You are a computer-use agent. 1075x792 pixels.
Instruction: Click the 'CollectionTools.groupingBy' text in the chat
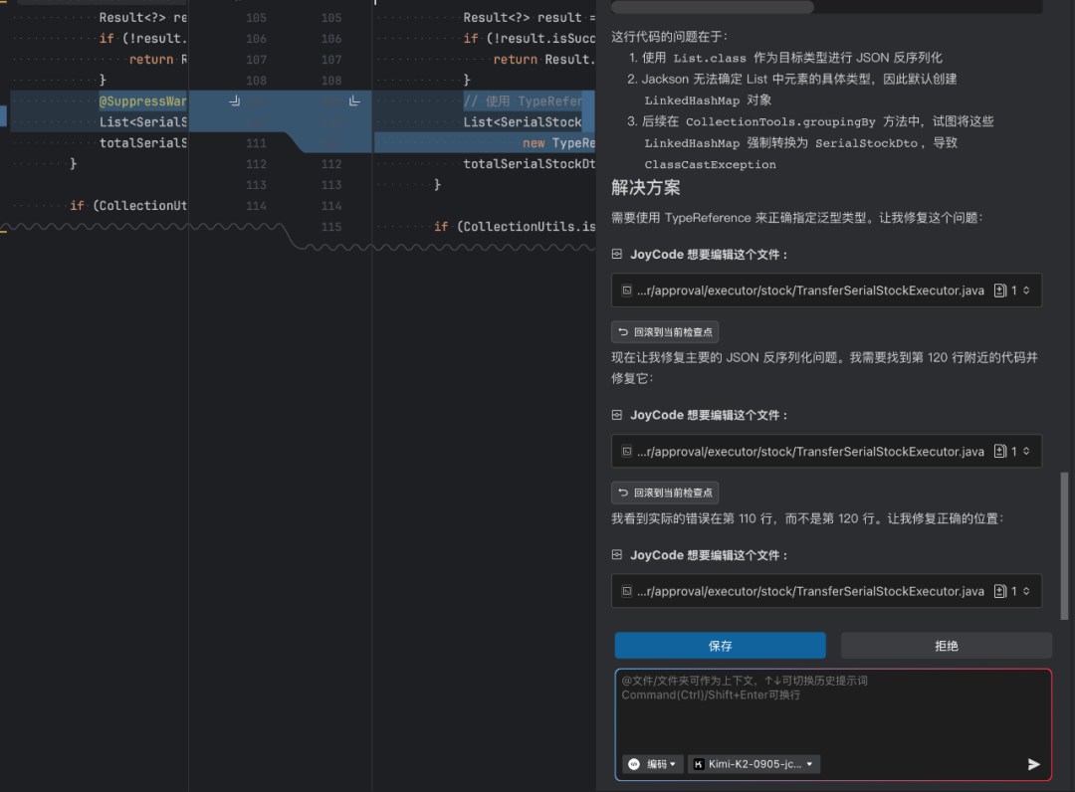pyautogui.click(x=780, y=122)
